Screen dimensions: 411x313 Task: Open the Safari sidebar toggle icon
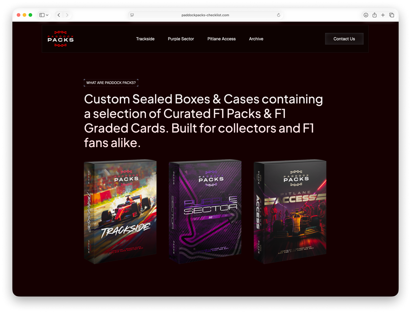tap(42, 15)
